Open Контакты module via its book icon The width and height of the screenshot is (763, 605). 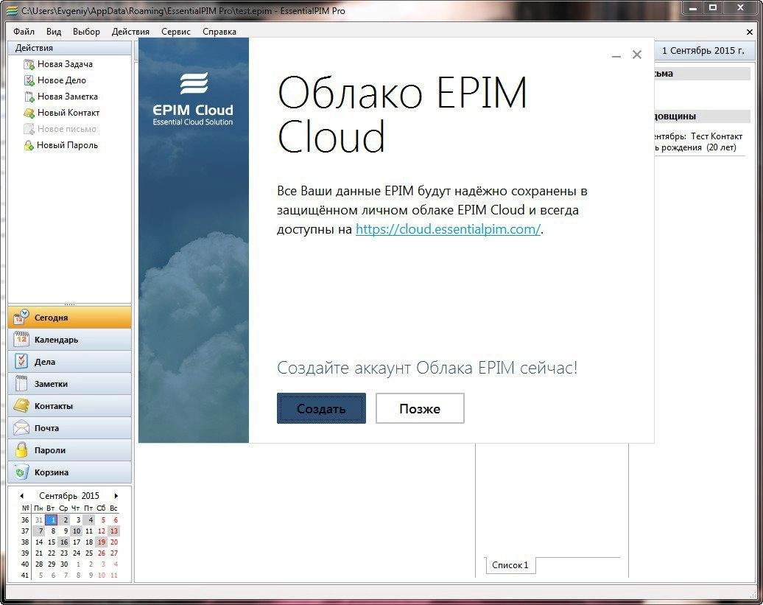[21, 405]
